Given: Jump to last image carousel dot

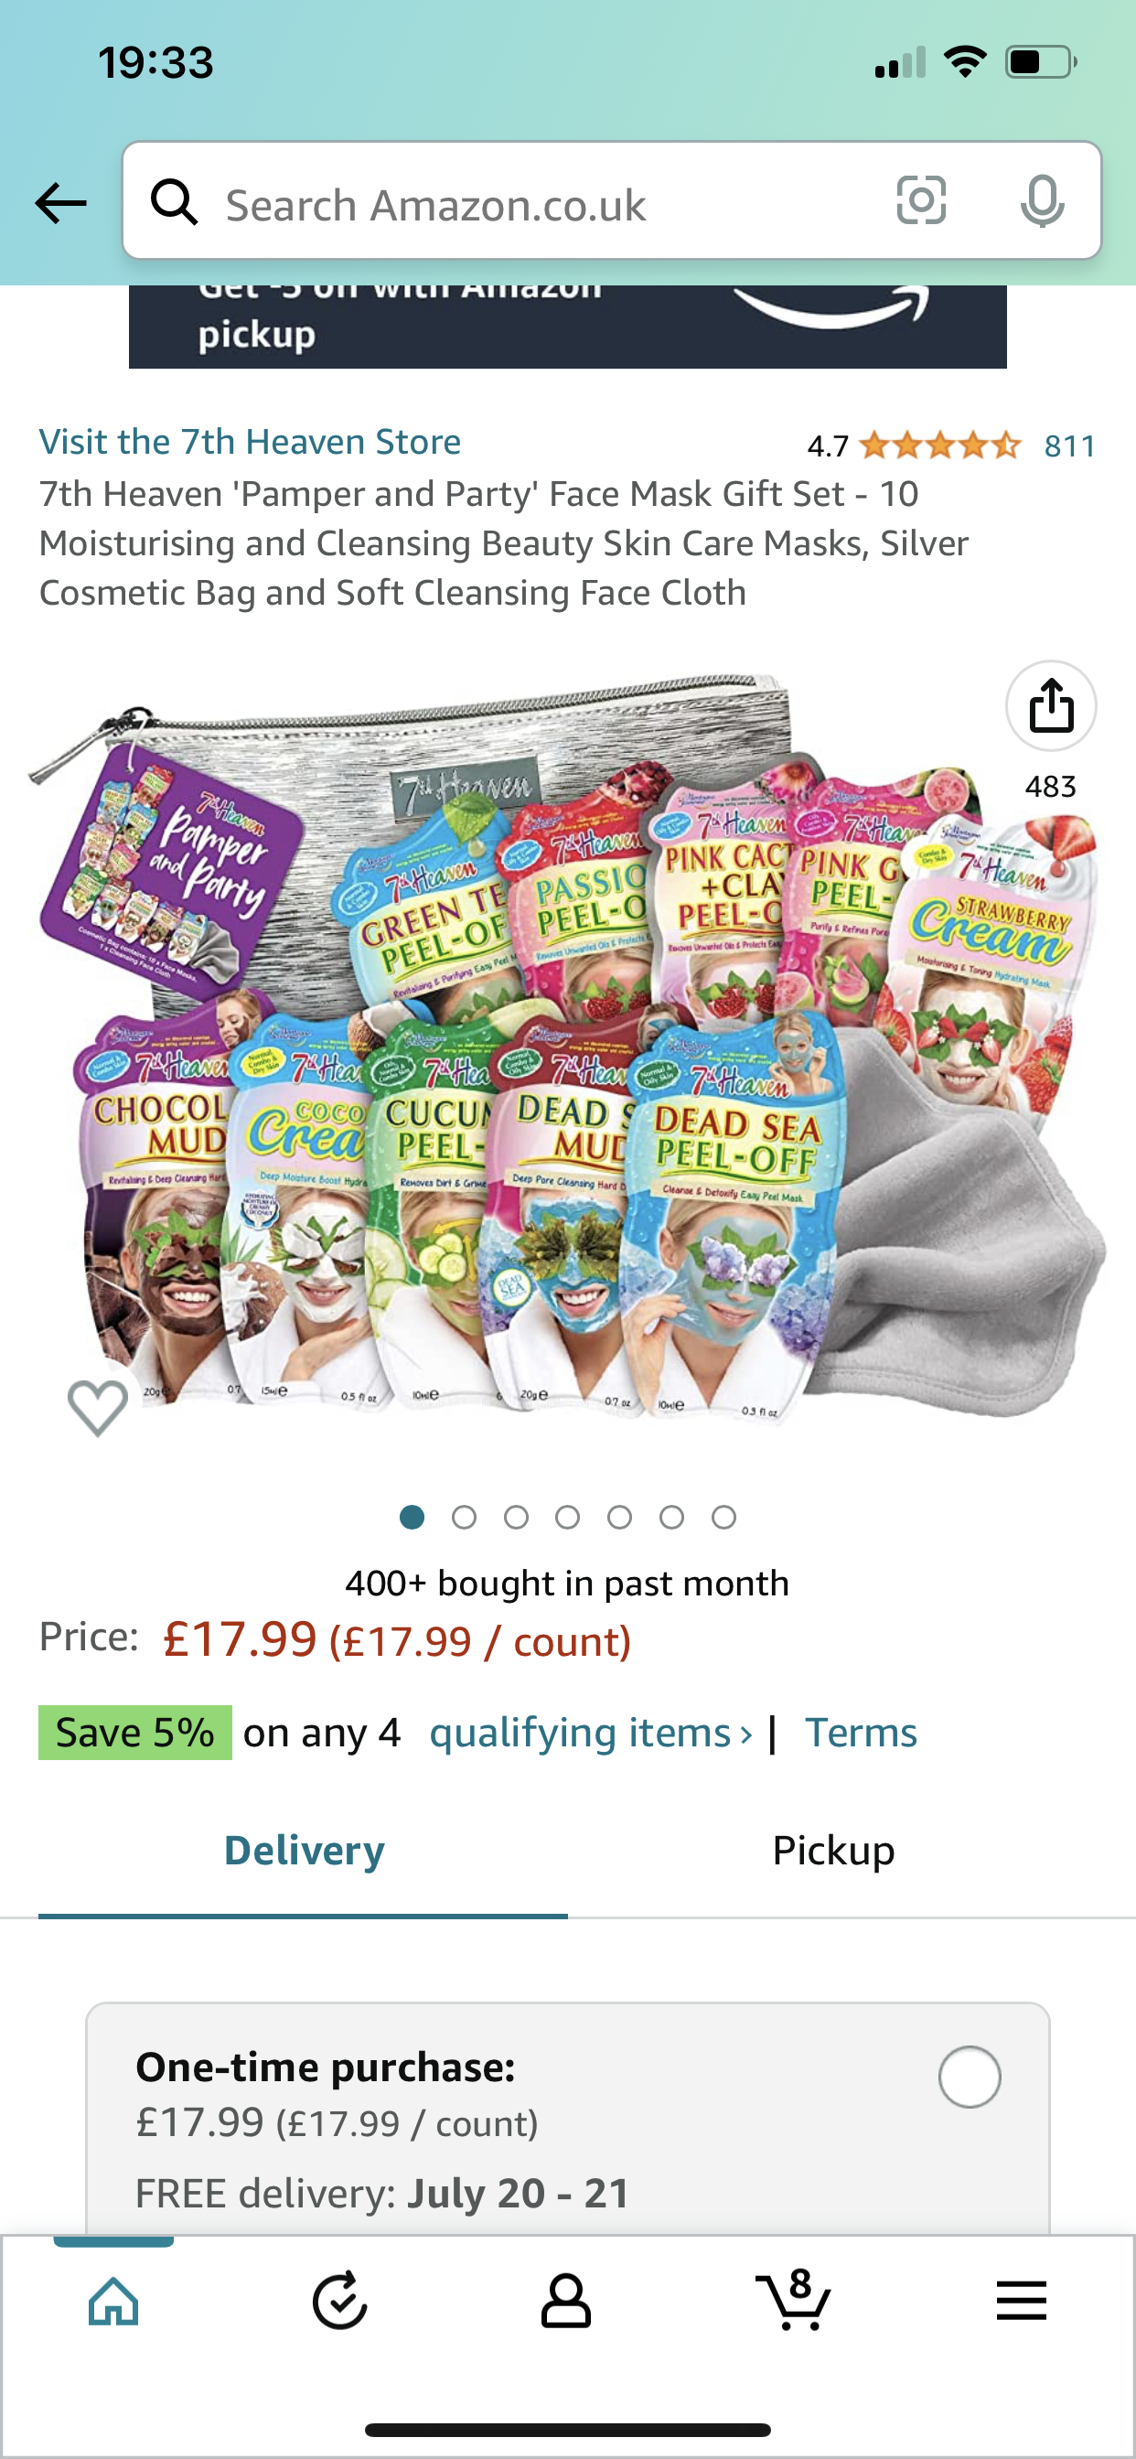Looking at the screenshot, I should click(723, 1517).
